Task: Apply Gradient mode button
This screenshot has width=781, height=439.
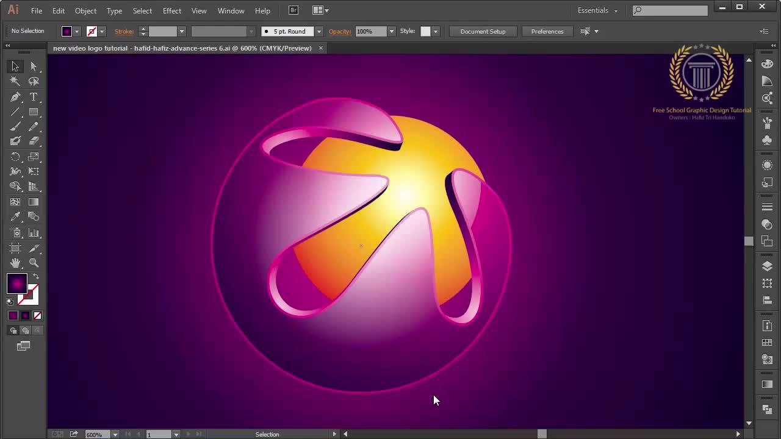Action: coord(25,315)
